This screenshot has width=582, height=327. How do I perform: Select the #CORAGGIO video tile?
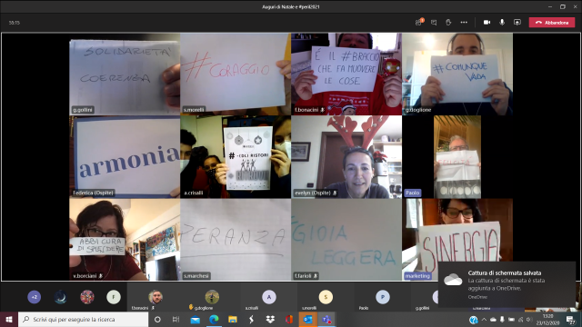pyautogui.click(x=236, y=74)
